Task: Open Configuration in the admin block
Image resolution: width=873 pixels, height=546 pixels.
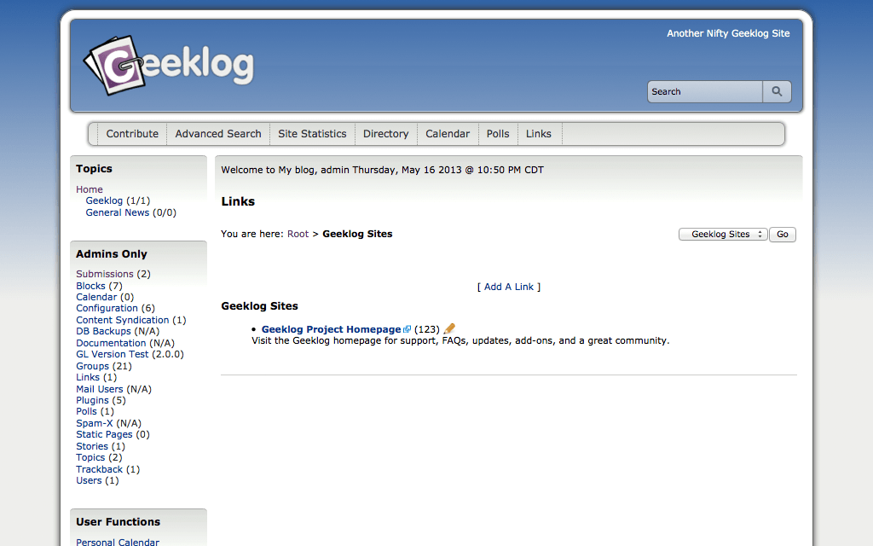Action: point(107,308)
